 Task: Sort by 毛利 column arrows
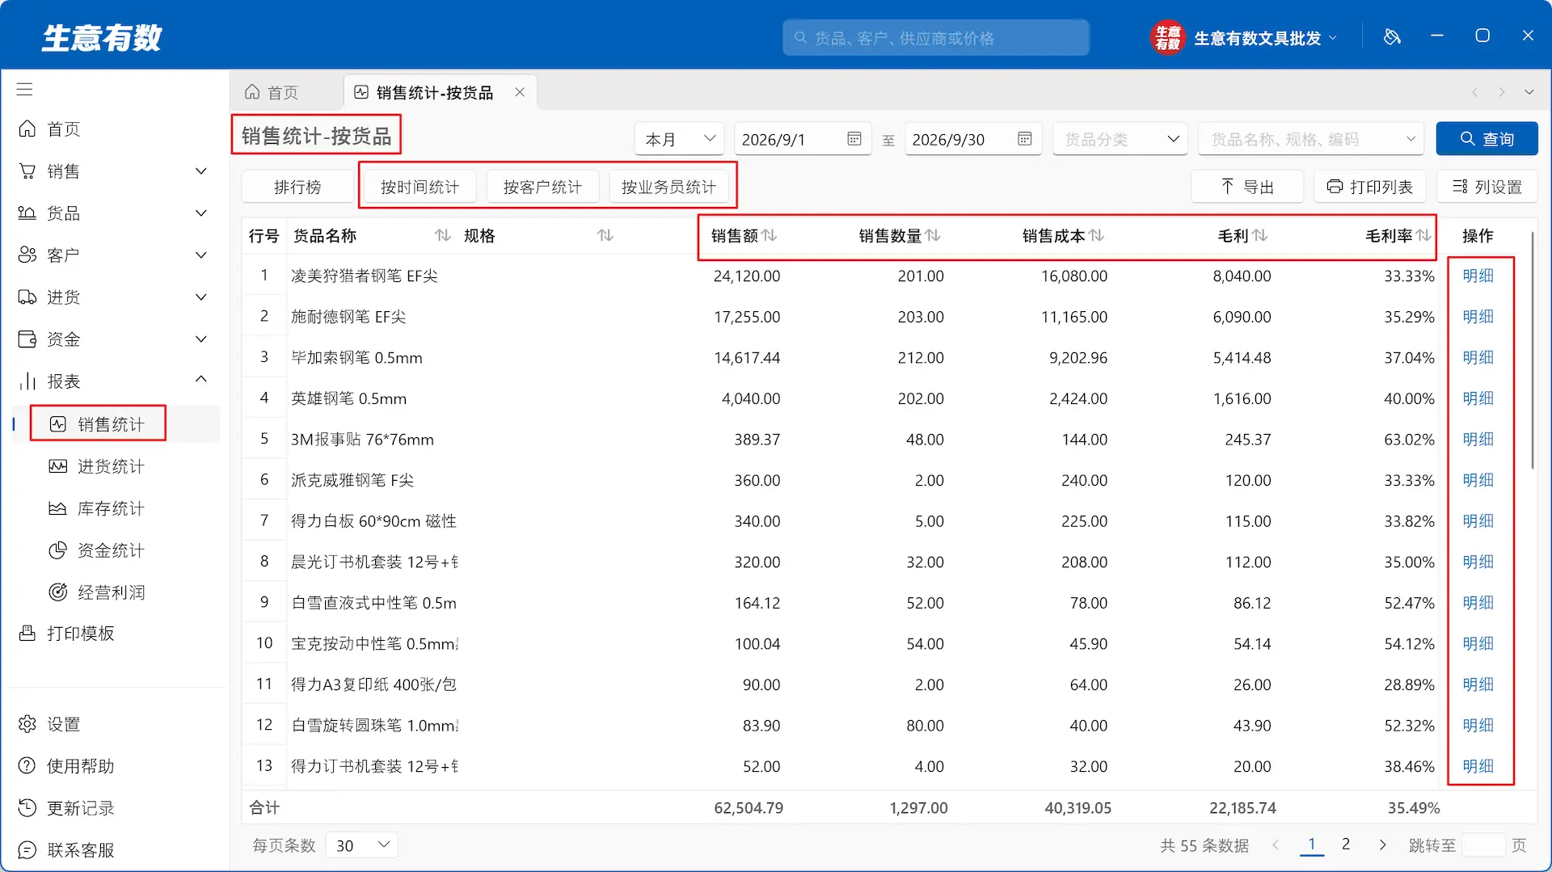pos(1260,235)
